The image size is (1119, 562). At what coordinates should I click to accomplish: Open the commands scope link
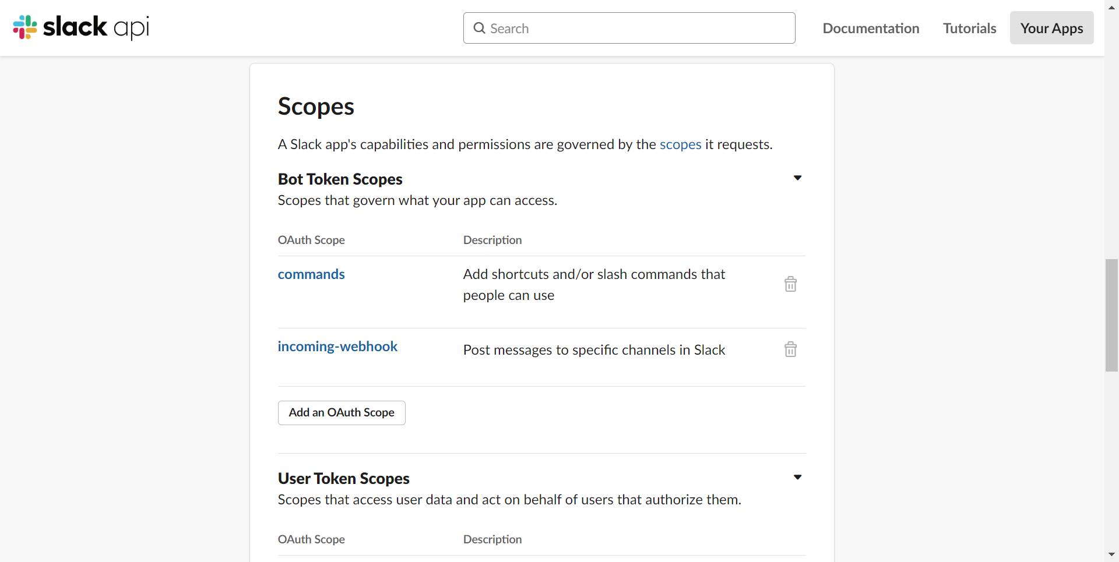[311, 274]
